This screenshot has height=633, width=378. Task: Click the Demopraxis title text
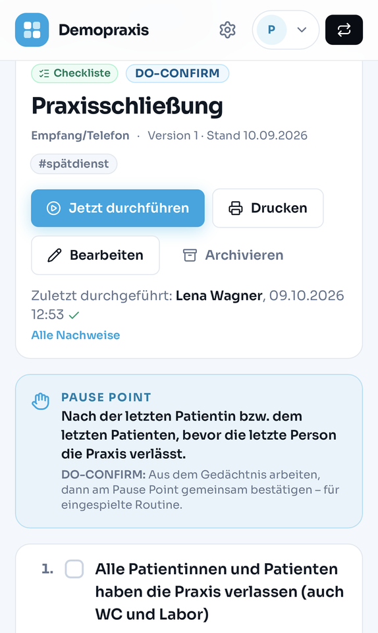(x=103, y=30)
